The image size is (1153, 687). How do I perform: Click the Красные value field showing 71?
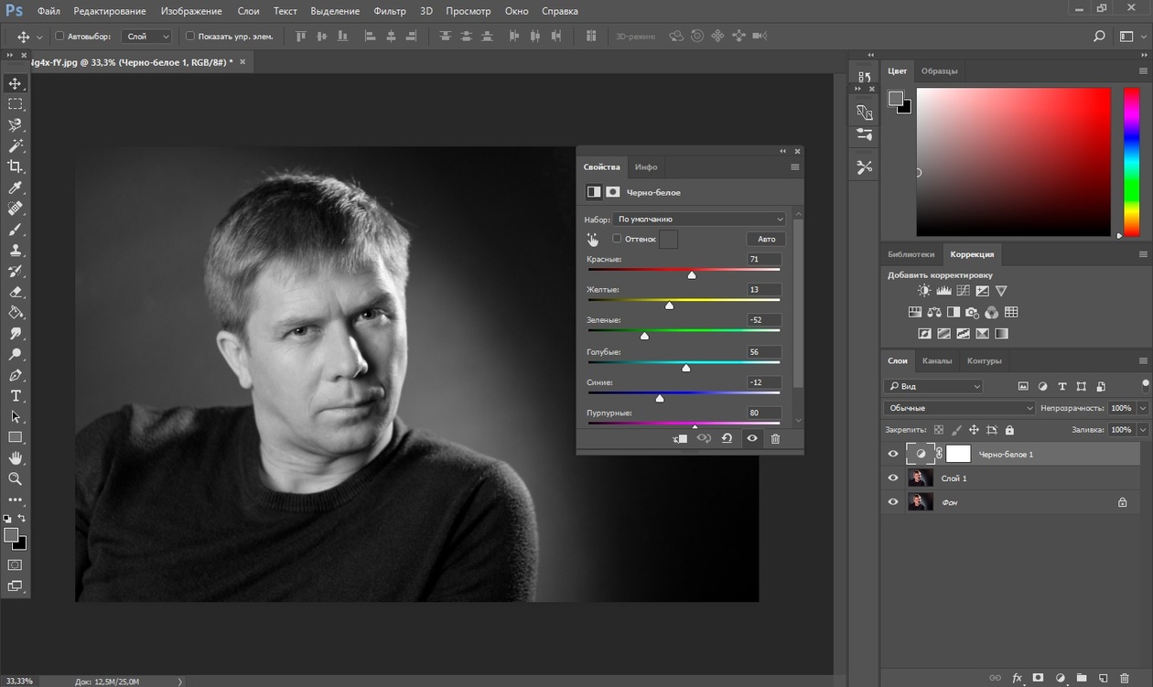764,260
